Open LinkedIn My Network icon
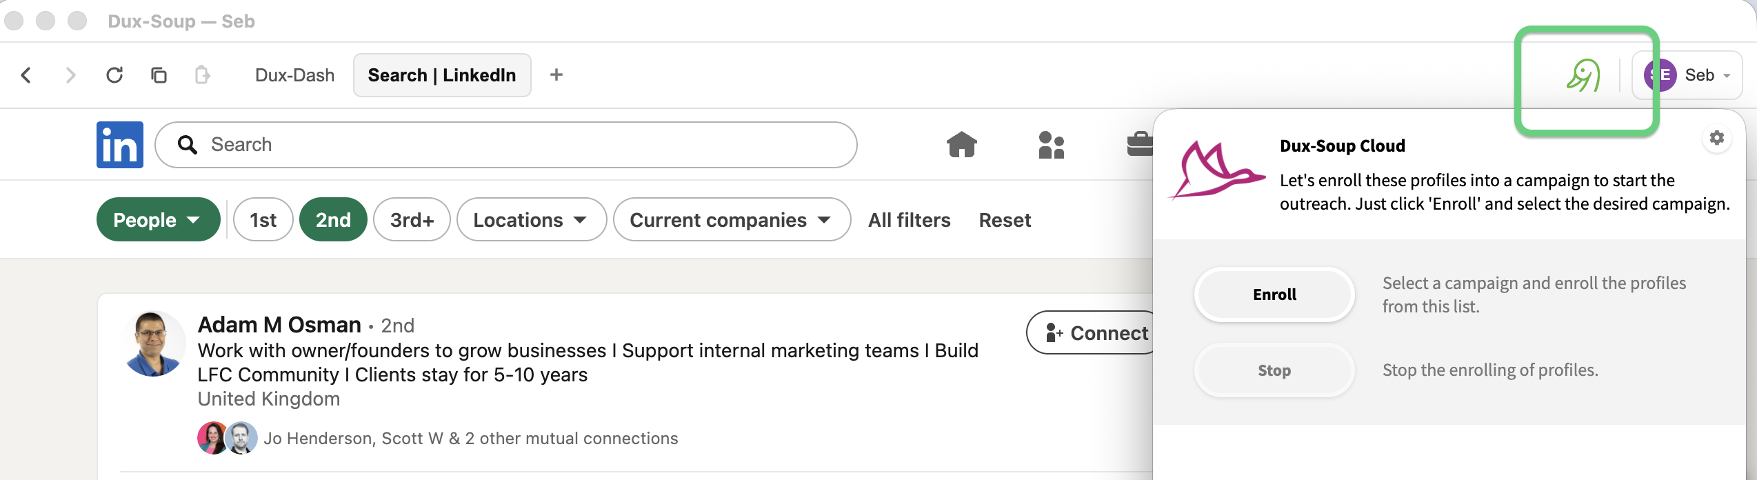 [x=1052, y=145]
